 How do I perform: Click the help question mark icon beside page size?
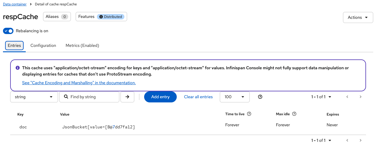coord(260,97)
